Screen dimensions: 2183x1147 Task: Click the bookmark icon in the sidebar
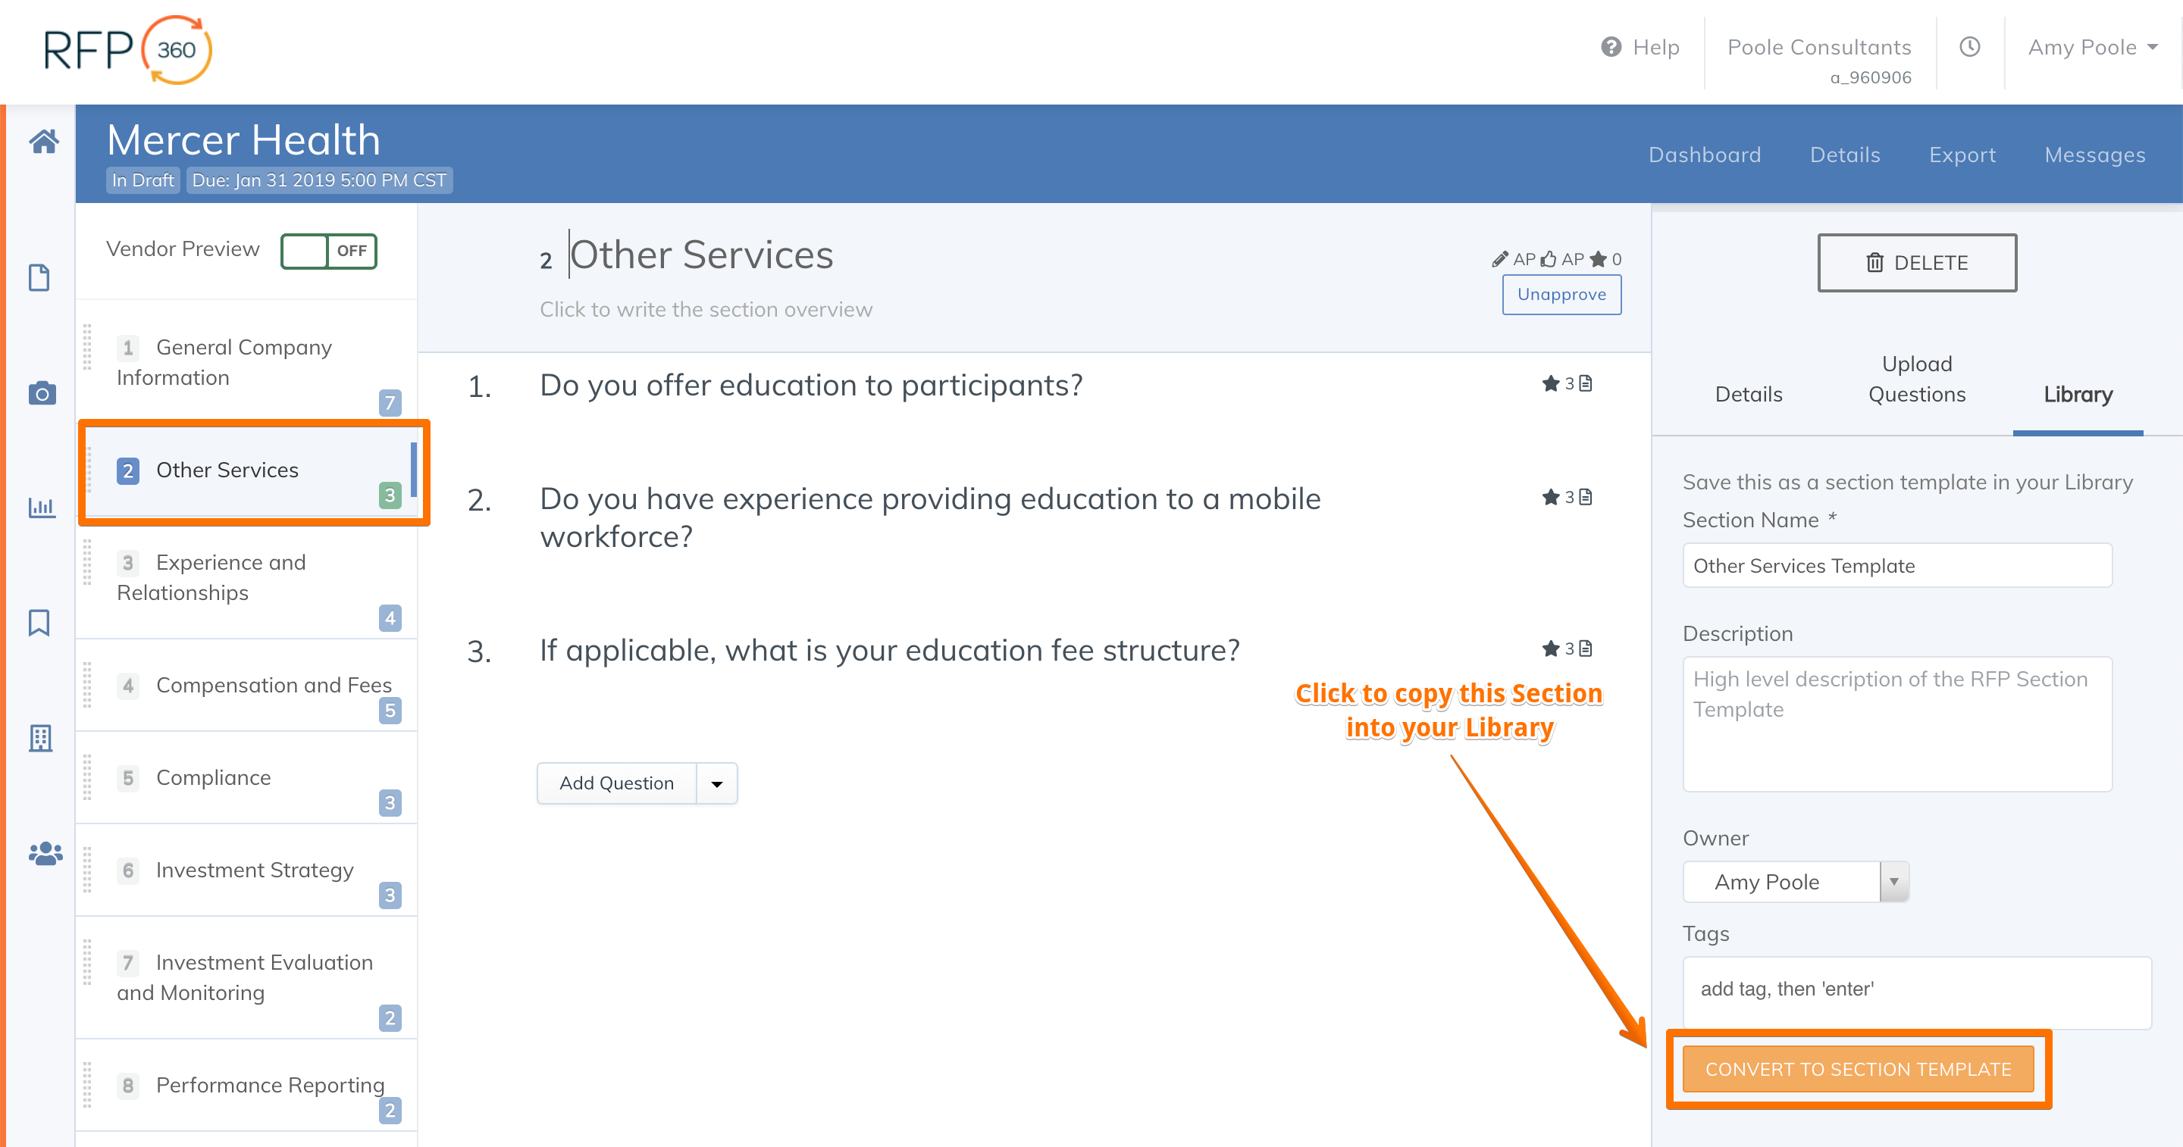[x=40, y=624]
